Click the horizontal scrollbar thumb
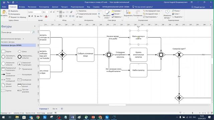The height and width of the screenshot is (120, 214). click(117, 105)
